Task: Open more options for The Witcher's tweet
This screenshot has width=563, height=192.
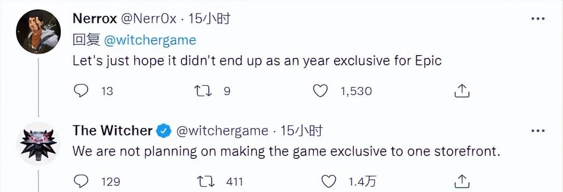Action: pos(538,131)
